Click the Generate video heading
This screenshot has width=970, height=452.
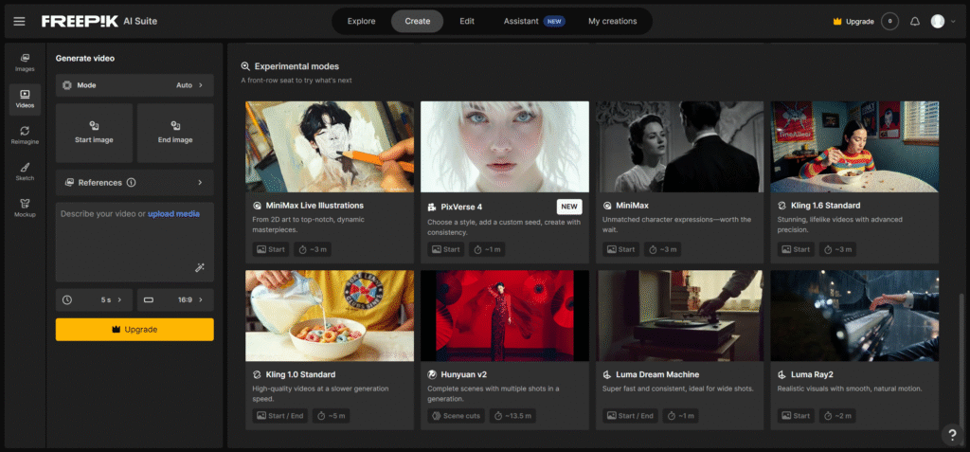coord(84,58)
